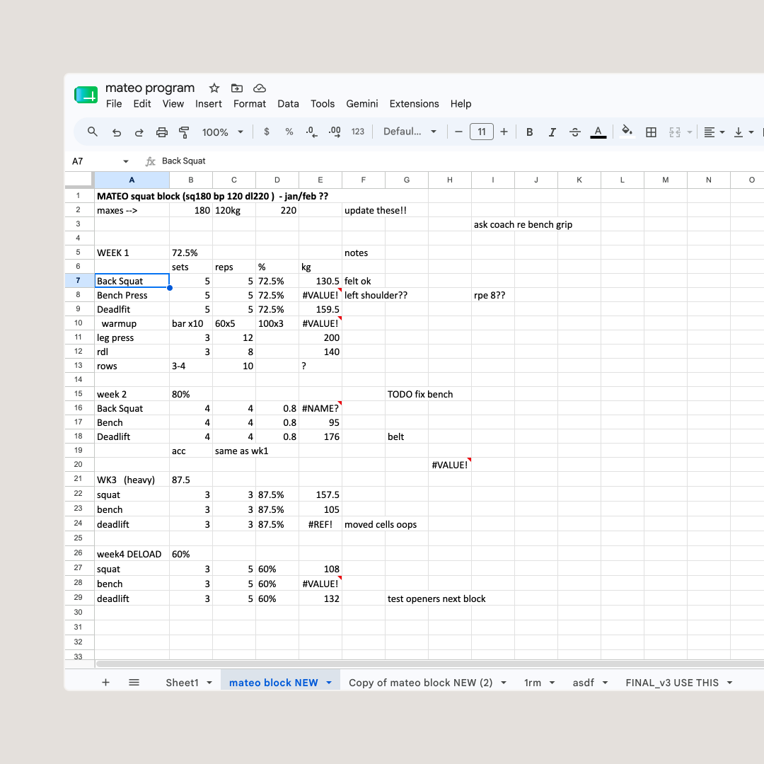This screenshot has height=764, width=764.
Task: Undo the last action
Action: click(117, 132)
